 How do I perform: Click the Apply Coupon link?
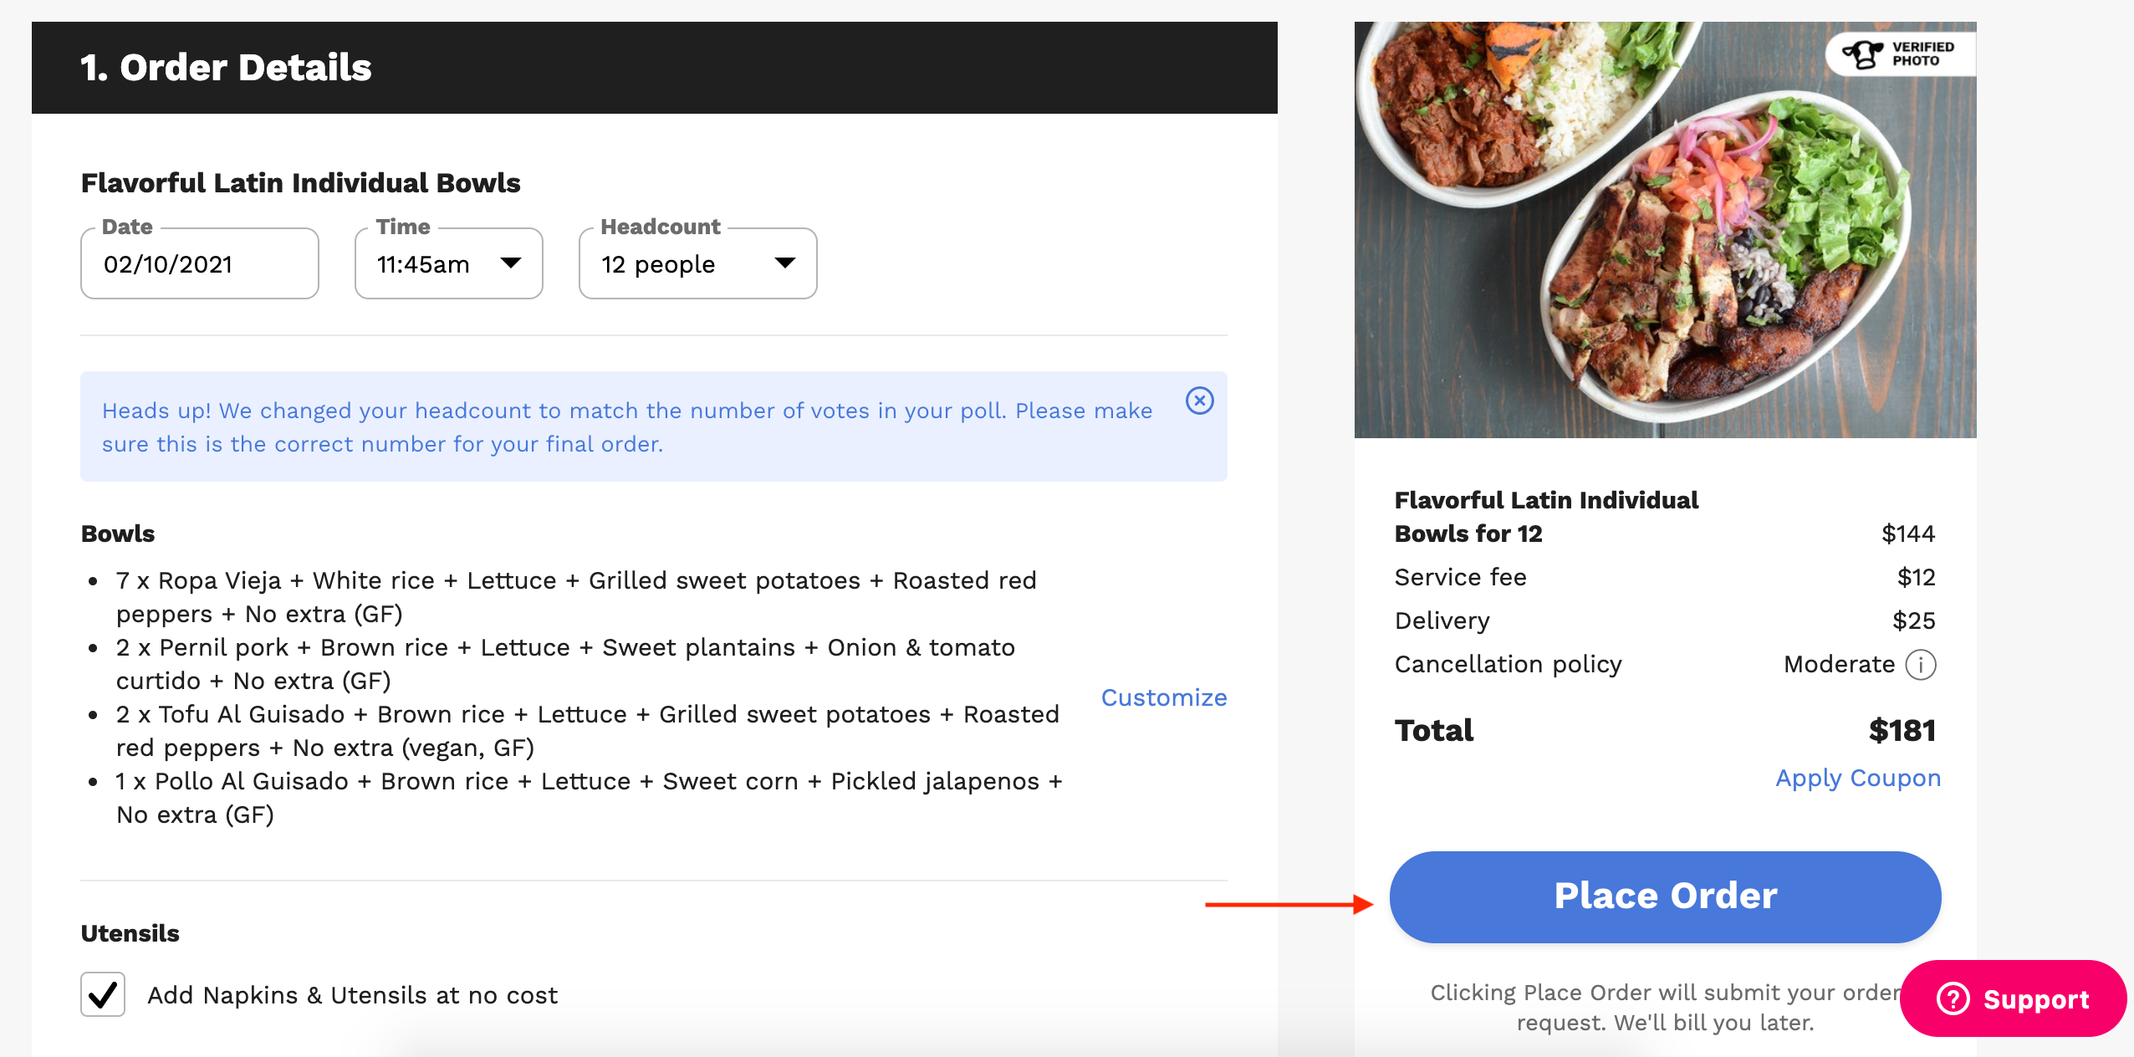point(1857,778)
